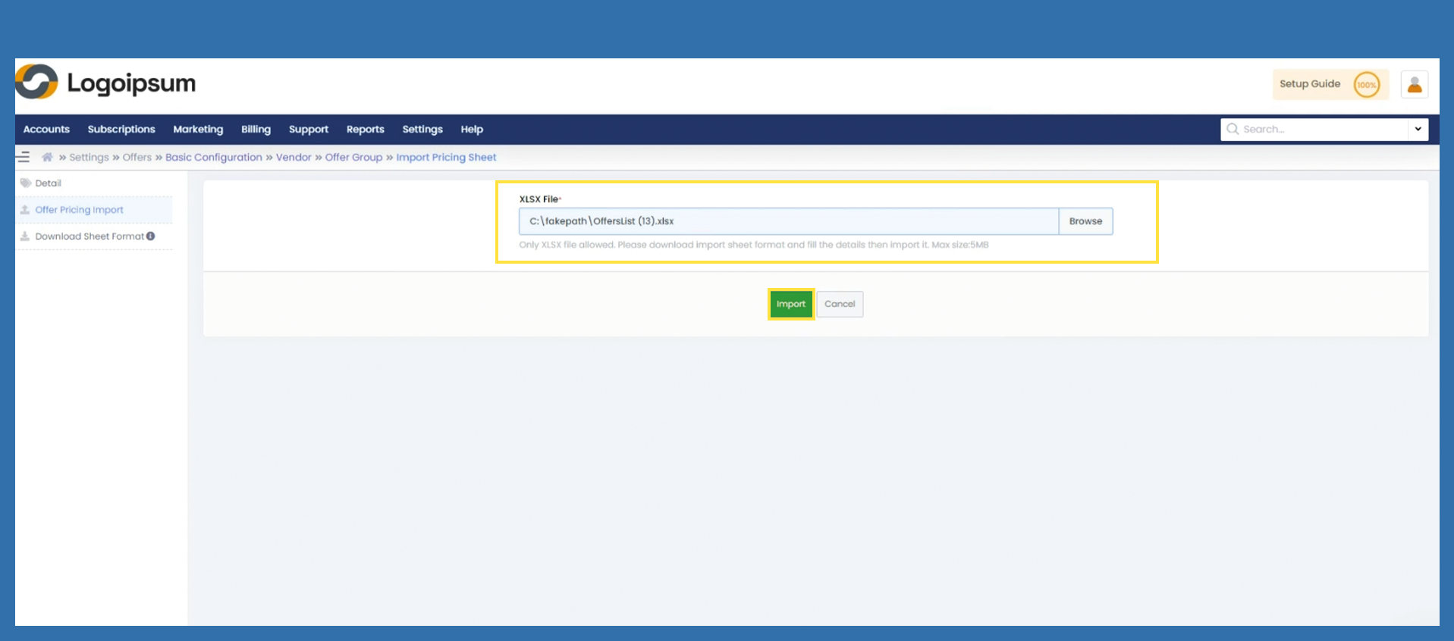The width and height of the screenshot is (1454, 641).
Task: Open the Billing menu
Action: pyautogui.click(x=256, y=130)
